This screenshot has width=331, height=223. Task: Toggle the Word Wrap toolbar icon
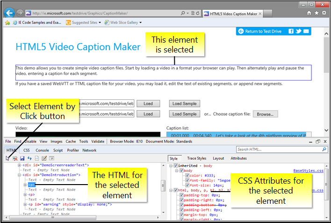click(x=52, y=158)
